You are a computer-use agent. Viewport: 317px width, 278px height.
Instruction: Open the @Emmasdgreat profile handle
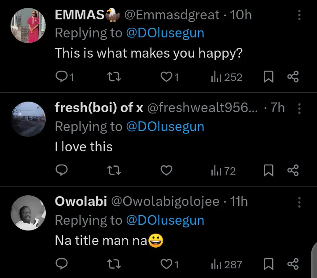click(x=172, y=15)
